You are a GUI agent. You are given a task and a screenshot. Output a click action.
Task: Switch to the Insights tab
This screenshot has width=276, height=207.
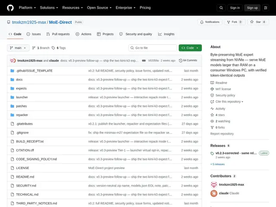(x=166, y=34)
